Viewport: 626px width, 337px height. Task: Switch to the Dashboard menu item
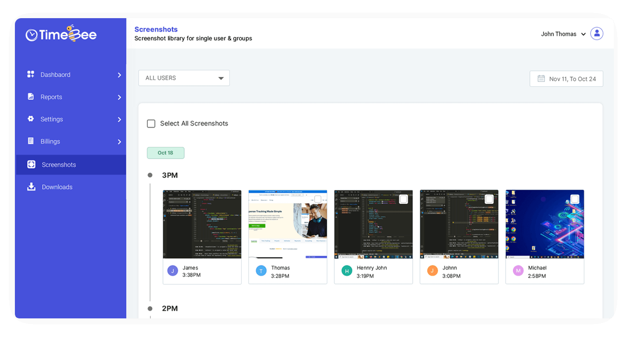click(x=54, y=74)
